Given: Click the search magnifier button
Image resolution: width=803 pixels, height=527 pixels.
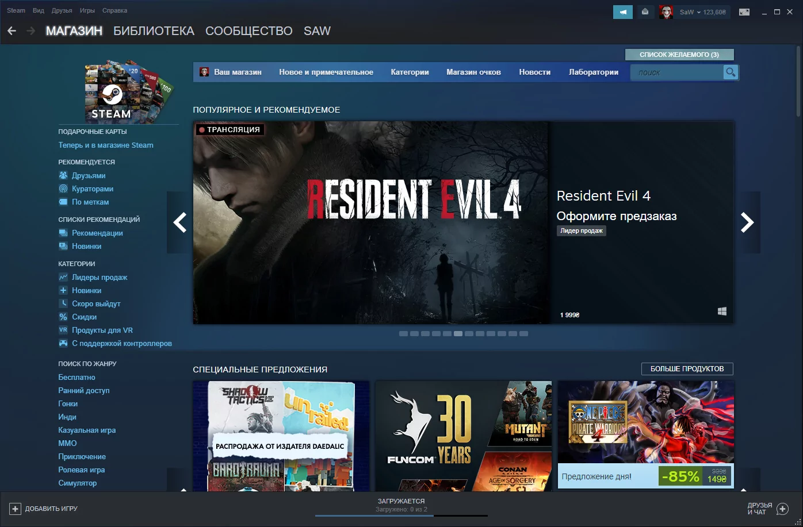Looking at the screenshot, I should (731, 72).
